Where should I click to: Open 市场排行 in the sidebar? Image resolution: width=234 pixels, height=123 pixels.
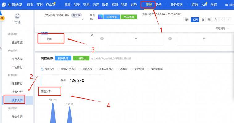17,67
